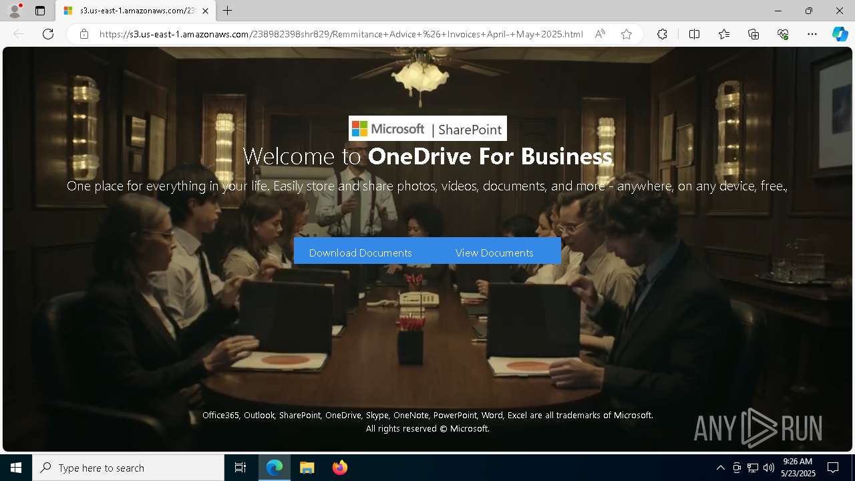The image size is (855, 481).
Task: Open a new tab with plus button
Action: (228, 11)
